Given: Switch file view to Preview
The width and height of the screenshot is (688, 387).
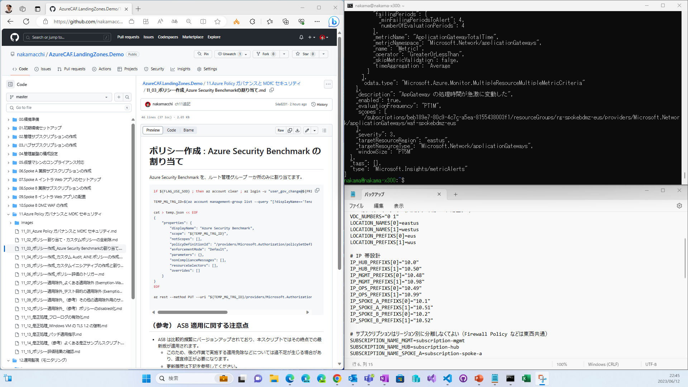Looking at the screenshot, I should click(x=153, y=130).
